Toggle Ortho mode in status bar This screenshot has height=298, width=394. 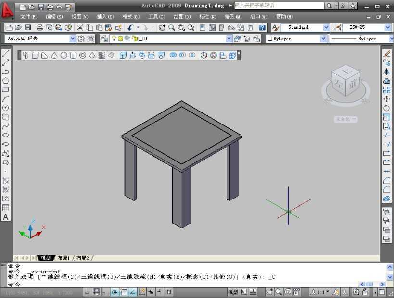pyautogui.click(x=105, y=292)
